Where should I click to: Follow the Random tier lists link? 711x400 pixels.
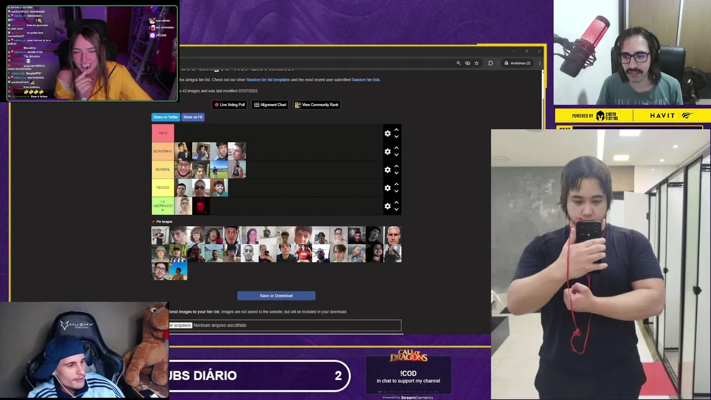(365, 80)
